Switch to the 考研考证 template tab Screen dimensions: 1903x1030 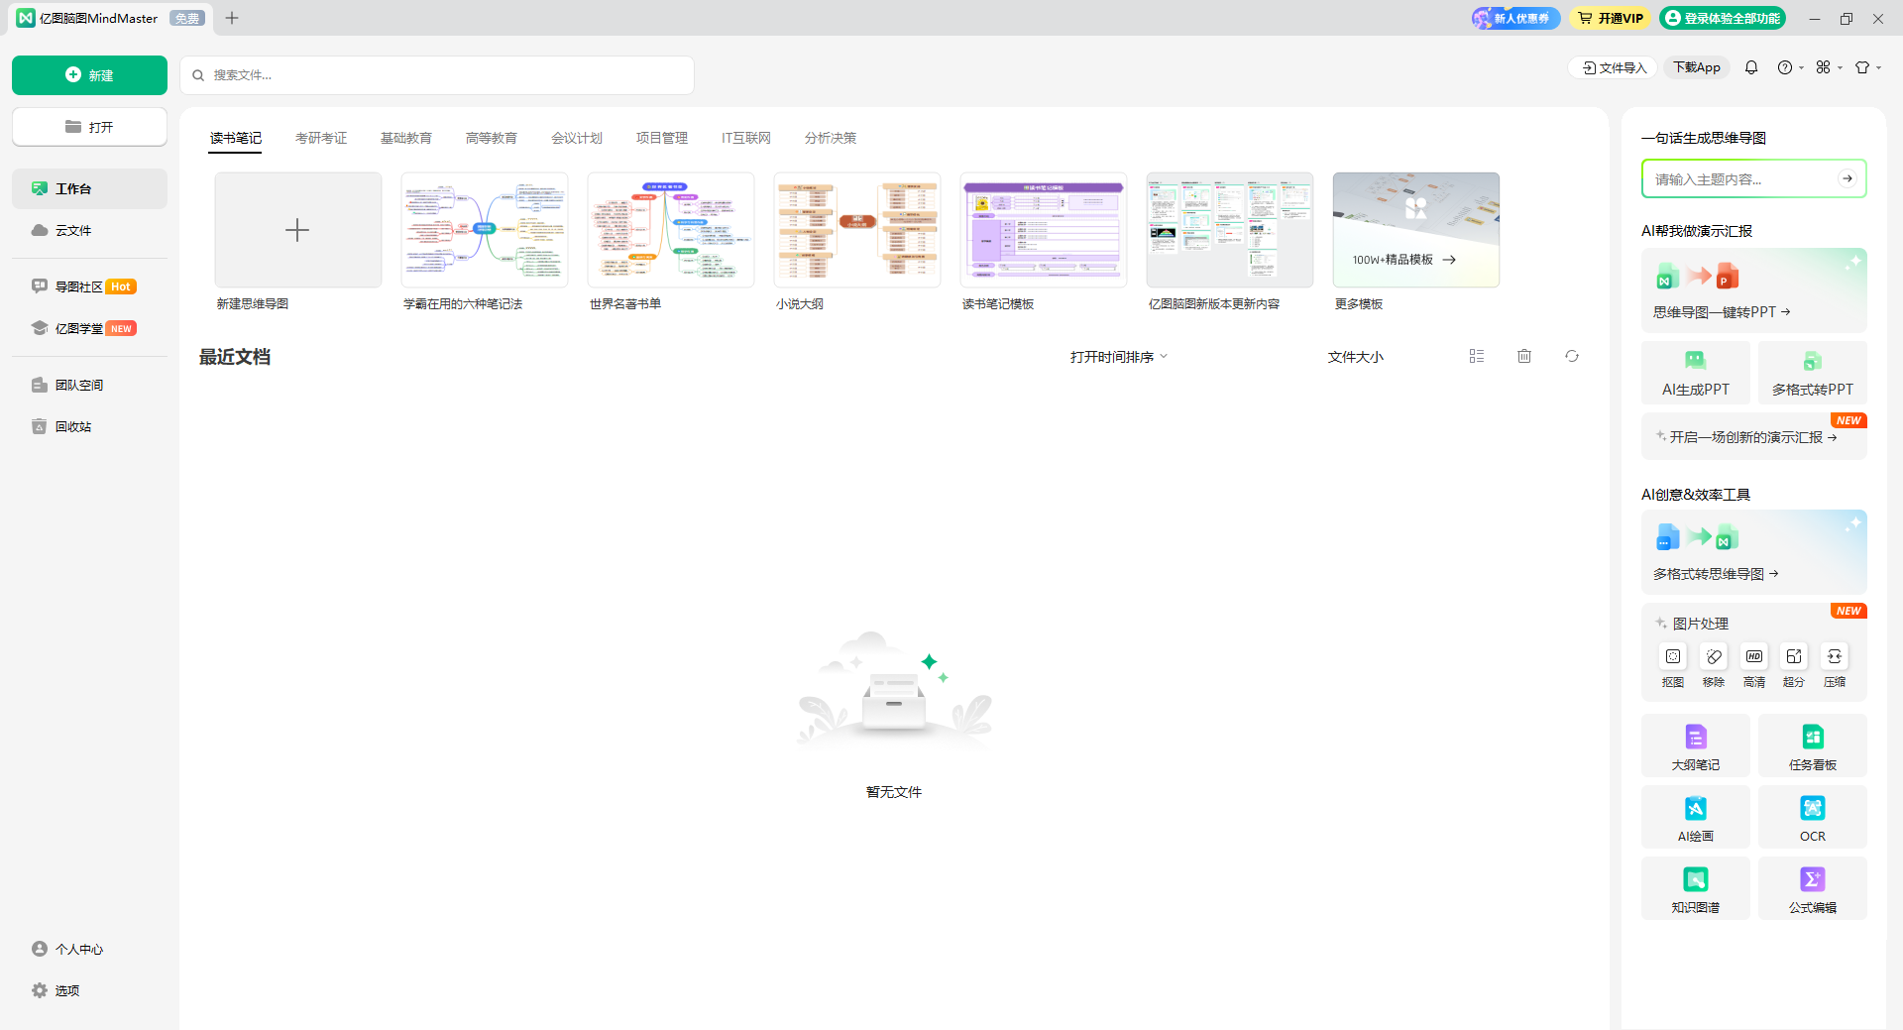(x=321, y=138)
